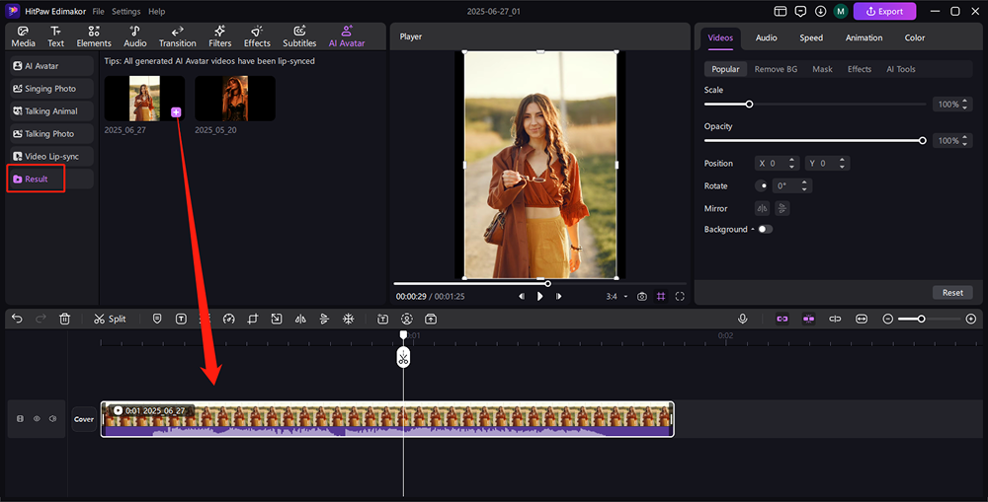The width and height of the screenshot is (988, 502).
Task: Open the Transition panel
Action: 178,36
